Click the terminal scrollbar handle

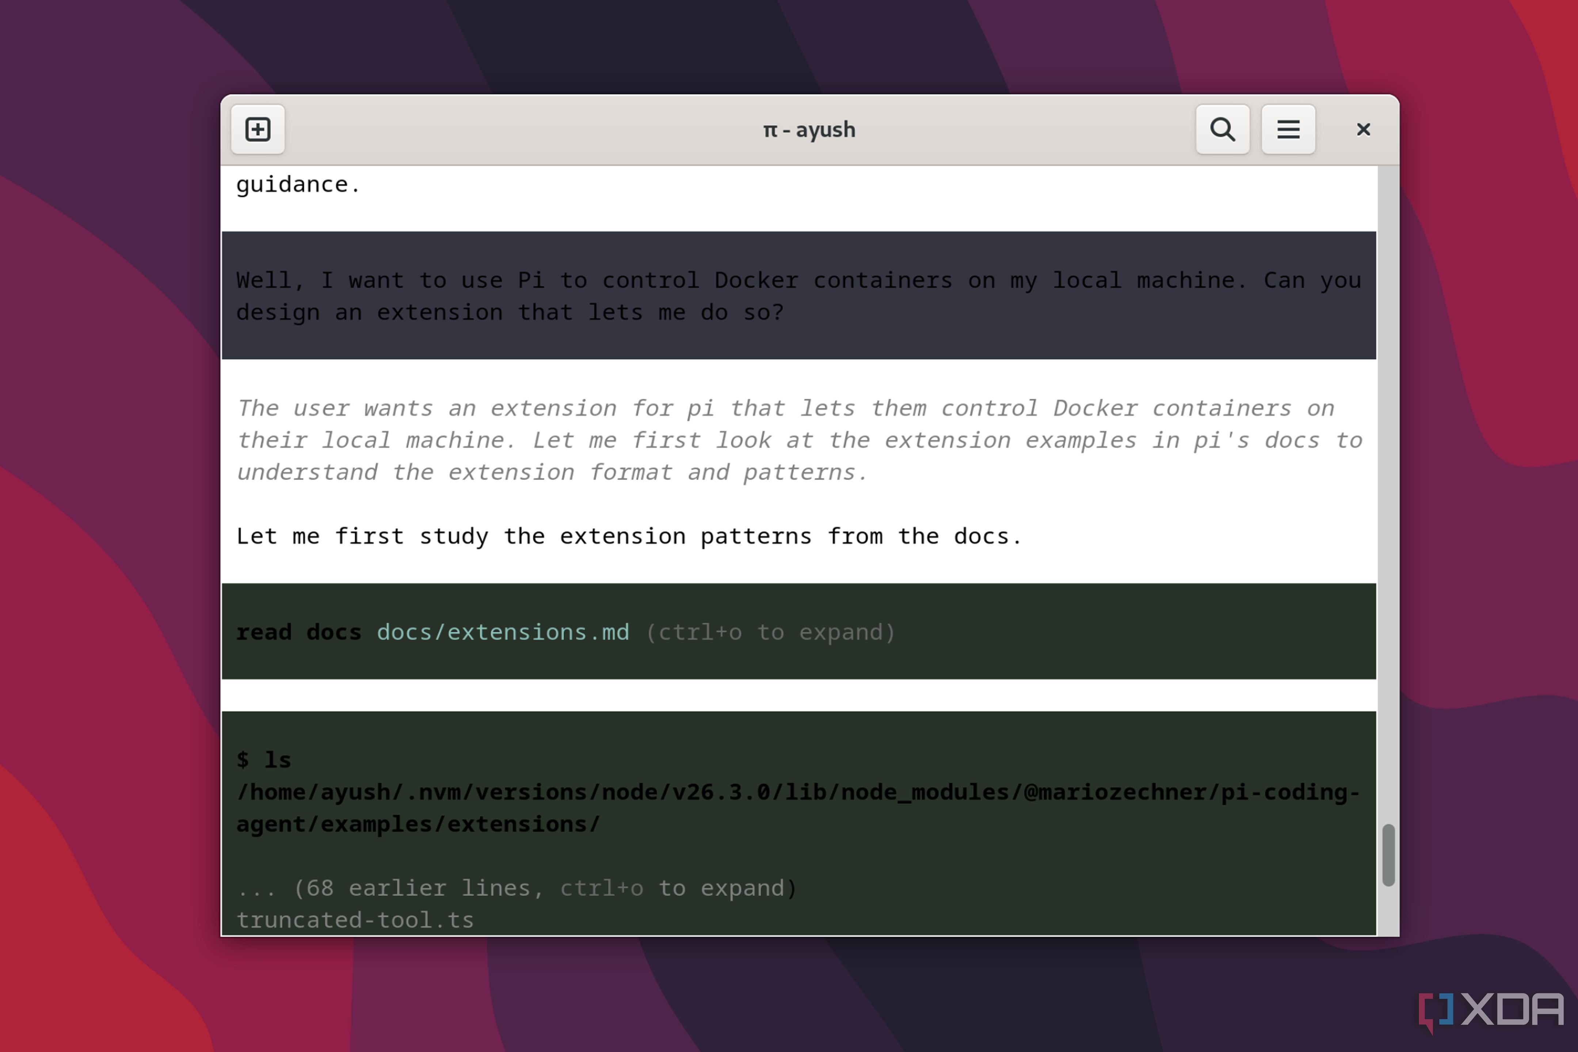[1388, 855]
